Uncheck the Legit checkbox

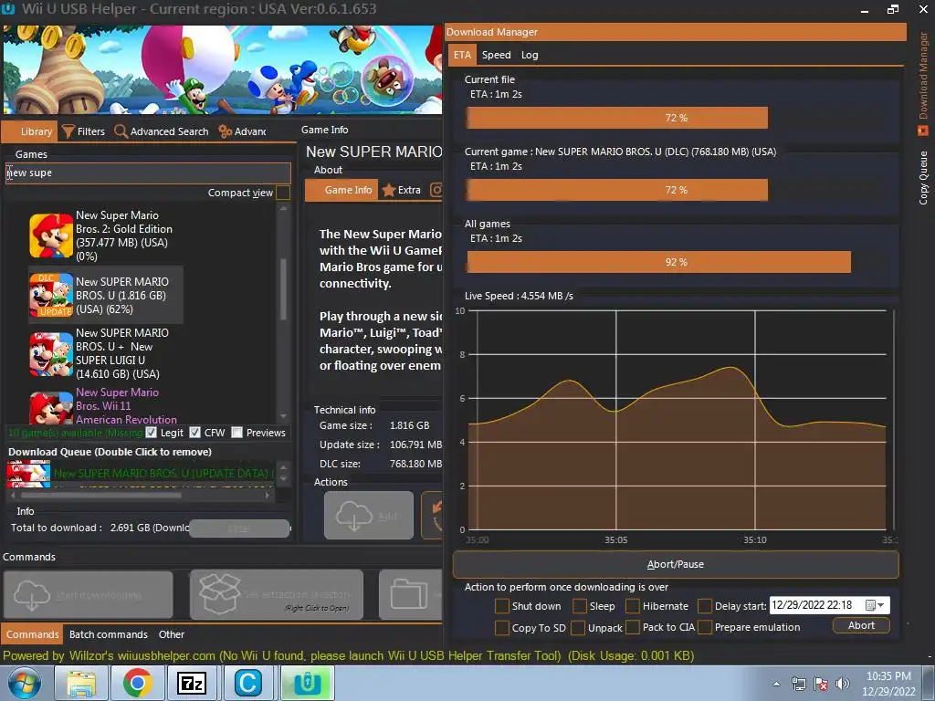pos(152,433)
